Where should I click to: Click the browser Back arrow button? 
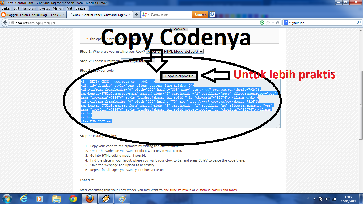pos(5,23)
